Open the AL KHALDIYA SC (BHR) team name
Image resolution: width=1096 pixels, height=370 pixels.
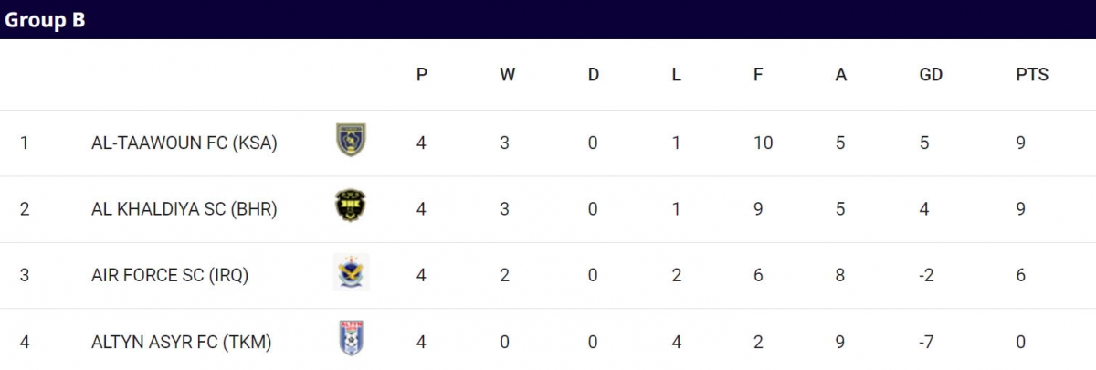[184, 209]
